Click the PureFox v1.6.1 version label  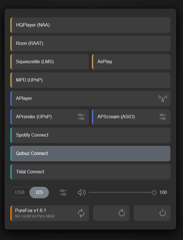(x=31, y=210)
